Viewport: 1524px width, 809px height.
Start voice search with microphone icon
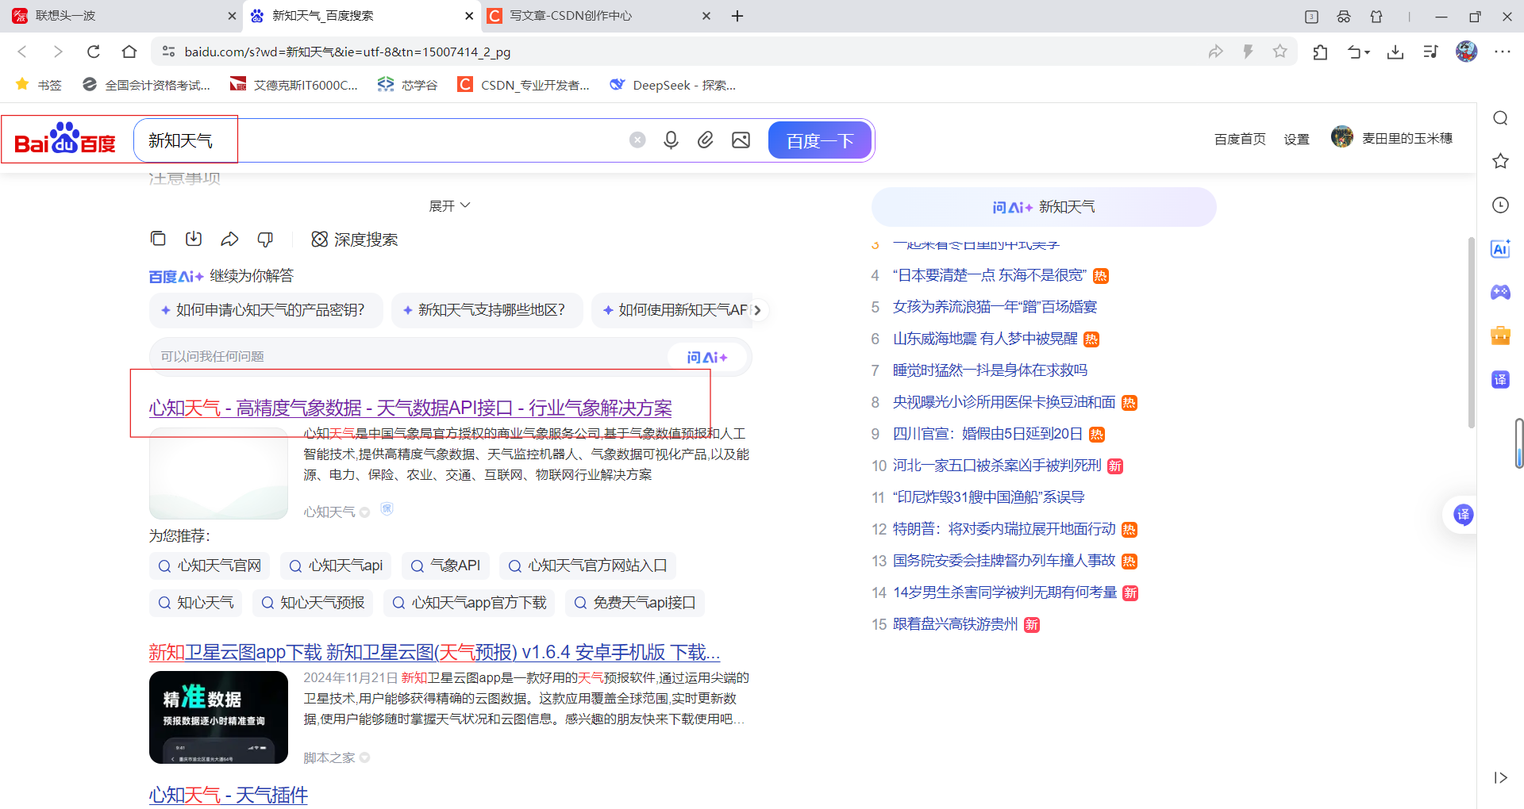point(672,140)
